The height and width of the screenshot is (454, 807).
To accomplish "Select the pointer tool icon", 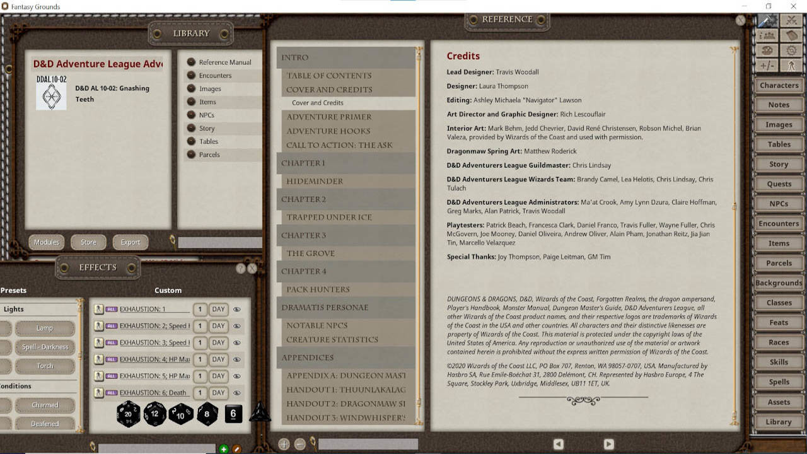I will pos(791,64).
